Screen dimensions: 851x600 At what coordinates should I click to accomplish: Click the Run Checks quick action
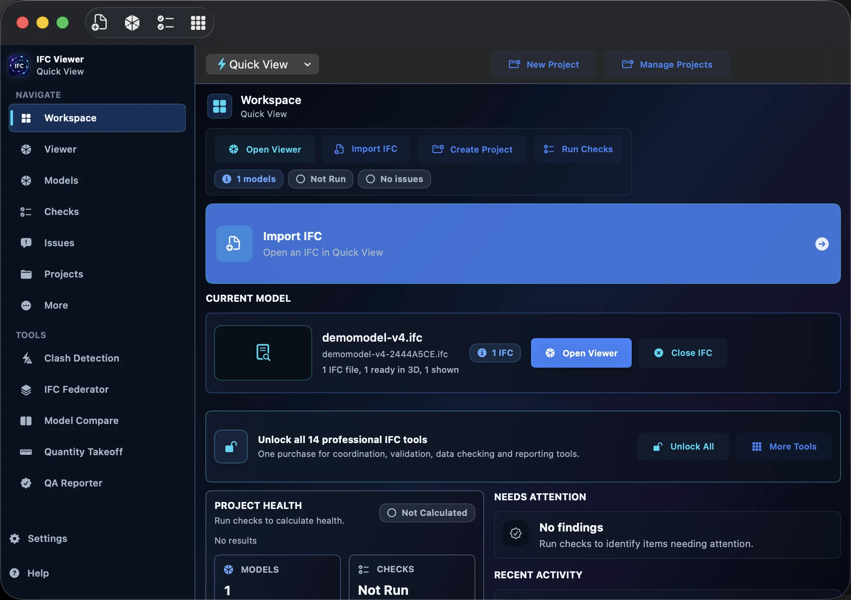(x=578, y=149)
